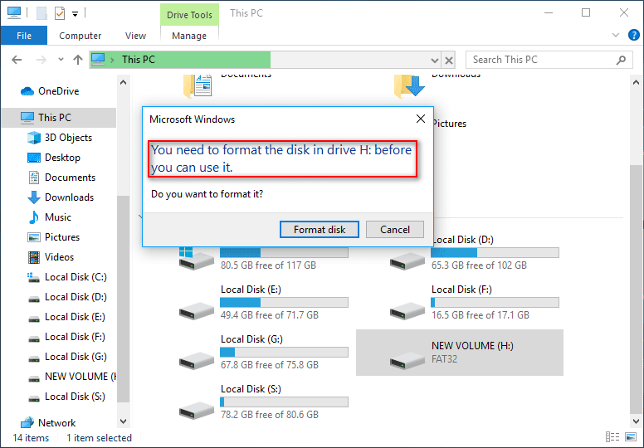
Task: Select Local Disk (E:) in sidebar
Action: pyautogui.click(x=75, y=317)
